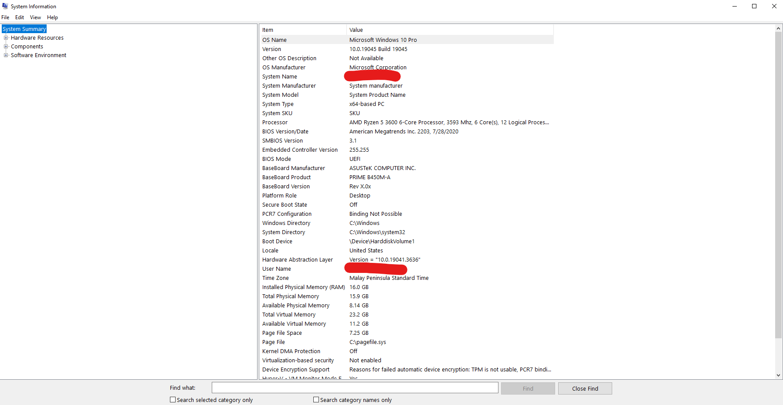Select the Locale row
Viewport: 783px width, 405px height.
pos(407,250)
